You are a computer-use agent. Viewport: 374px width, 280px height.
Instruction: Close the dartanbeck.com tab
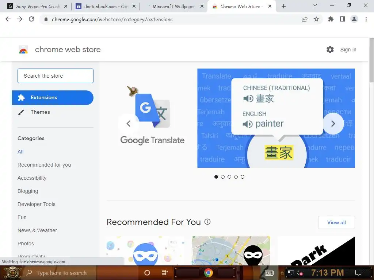click(134, 7)
